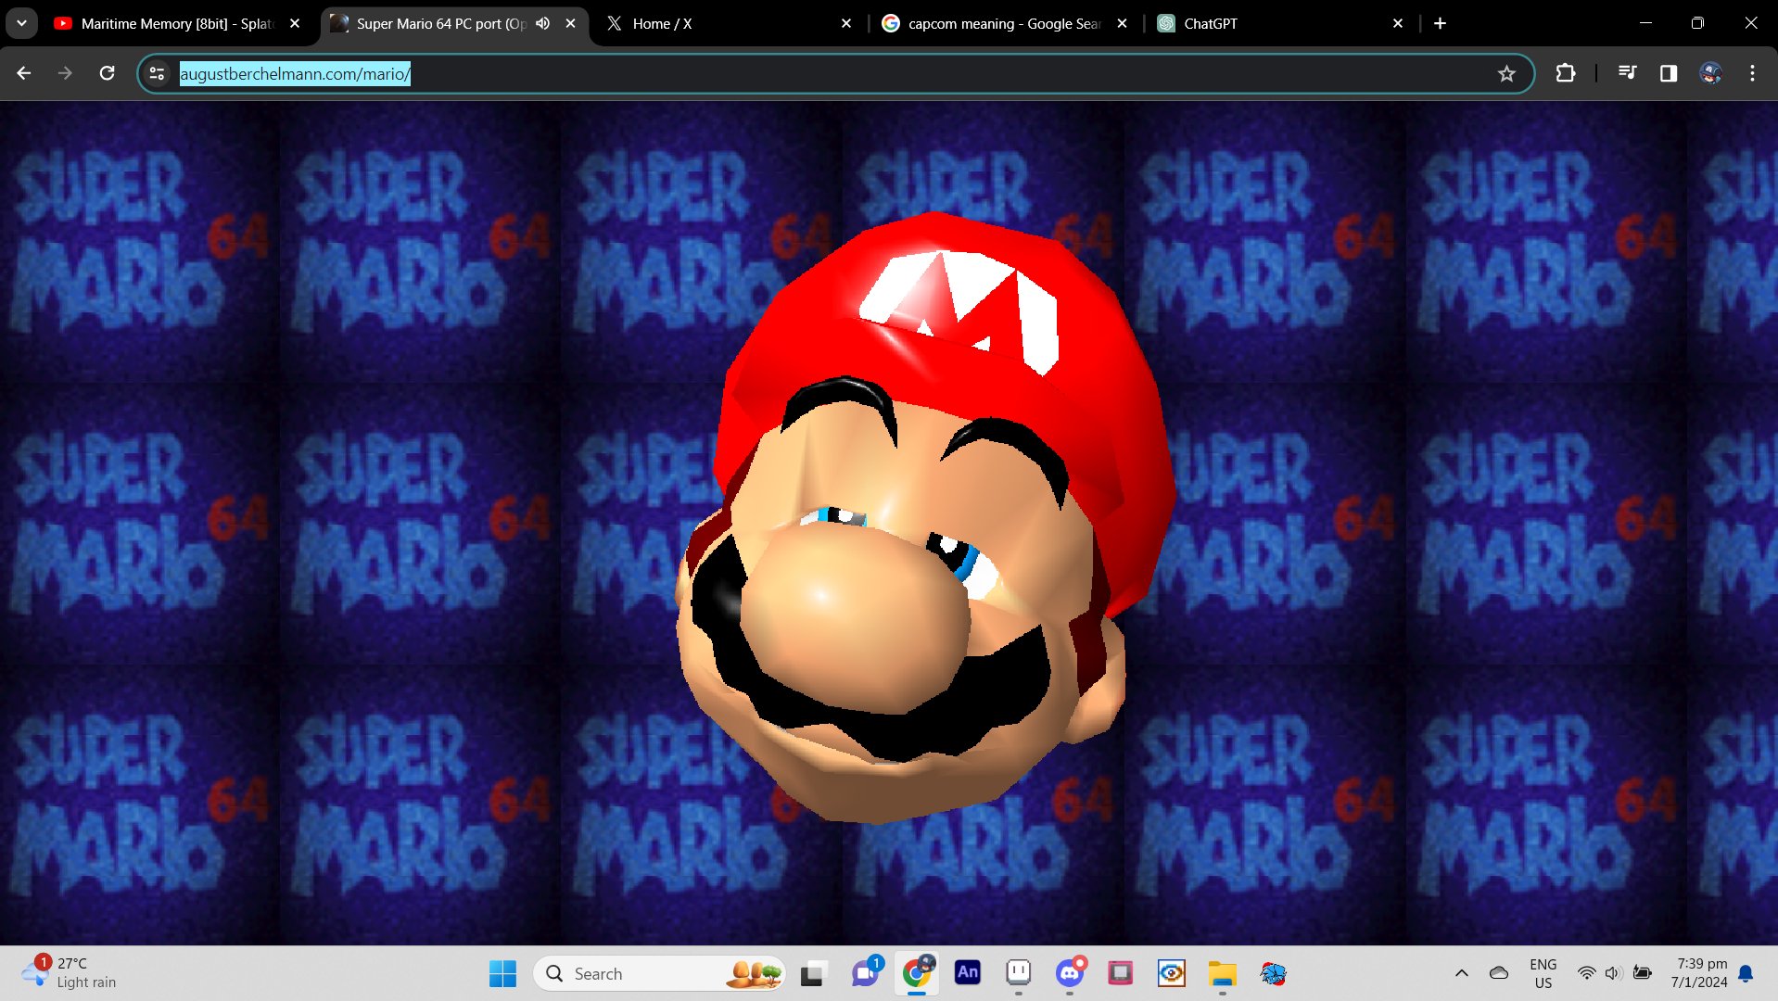Viewport: 1778px width, 1001px height.
Task: Switch to Maritime Memory YouTube tab
Action: pos(176,23)
